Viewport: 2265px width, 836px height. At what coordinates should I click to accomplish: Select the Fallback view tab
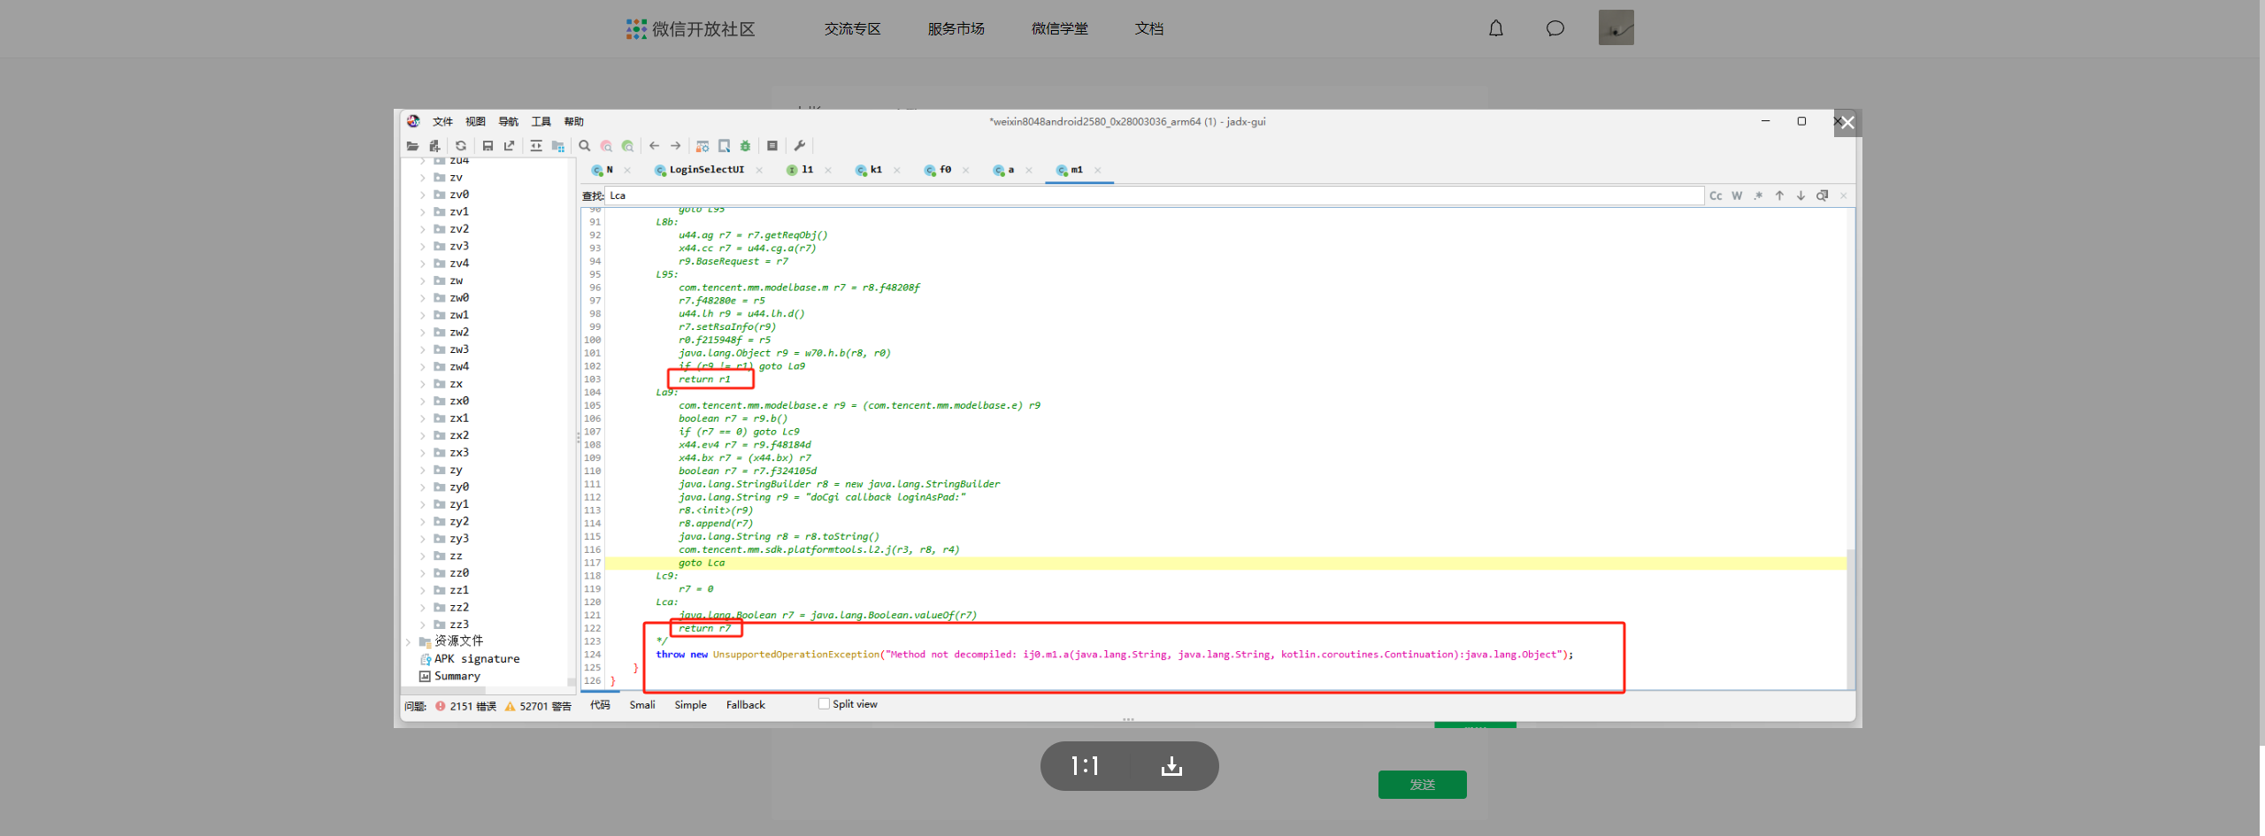[746, 705]
